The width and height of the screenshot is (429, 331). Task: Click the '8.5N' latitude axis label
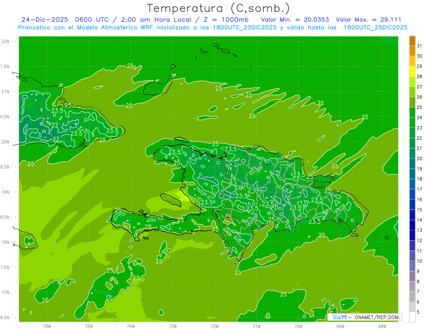[x=5, y=217]
